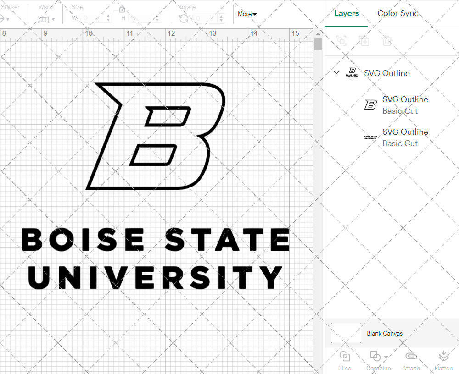This screenshot has width=459, height=374.
Task: Open the Warp options dropdown arrow
Action: pyautogui.click(x=54, y=20)
